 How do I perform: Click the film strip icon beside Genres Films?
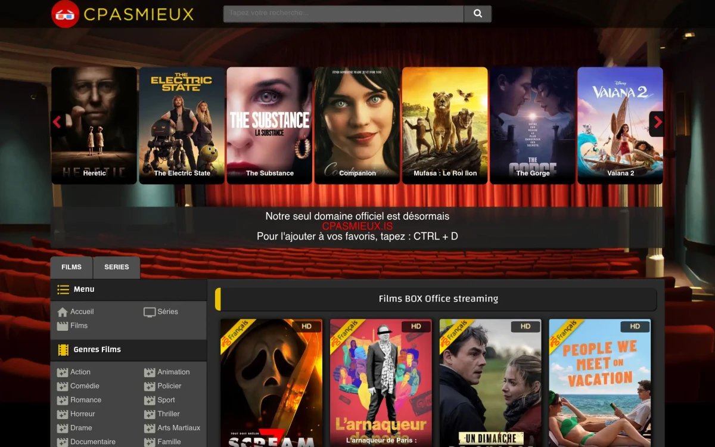coord(63,350)
